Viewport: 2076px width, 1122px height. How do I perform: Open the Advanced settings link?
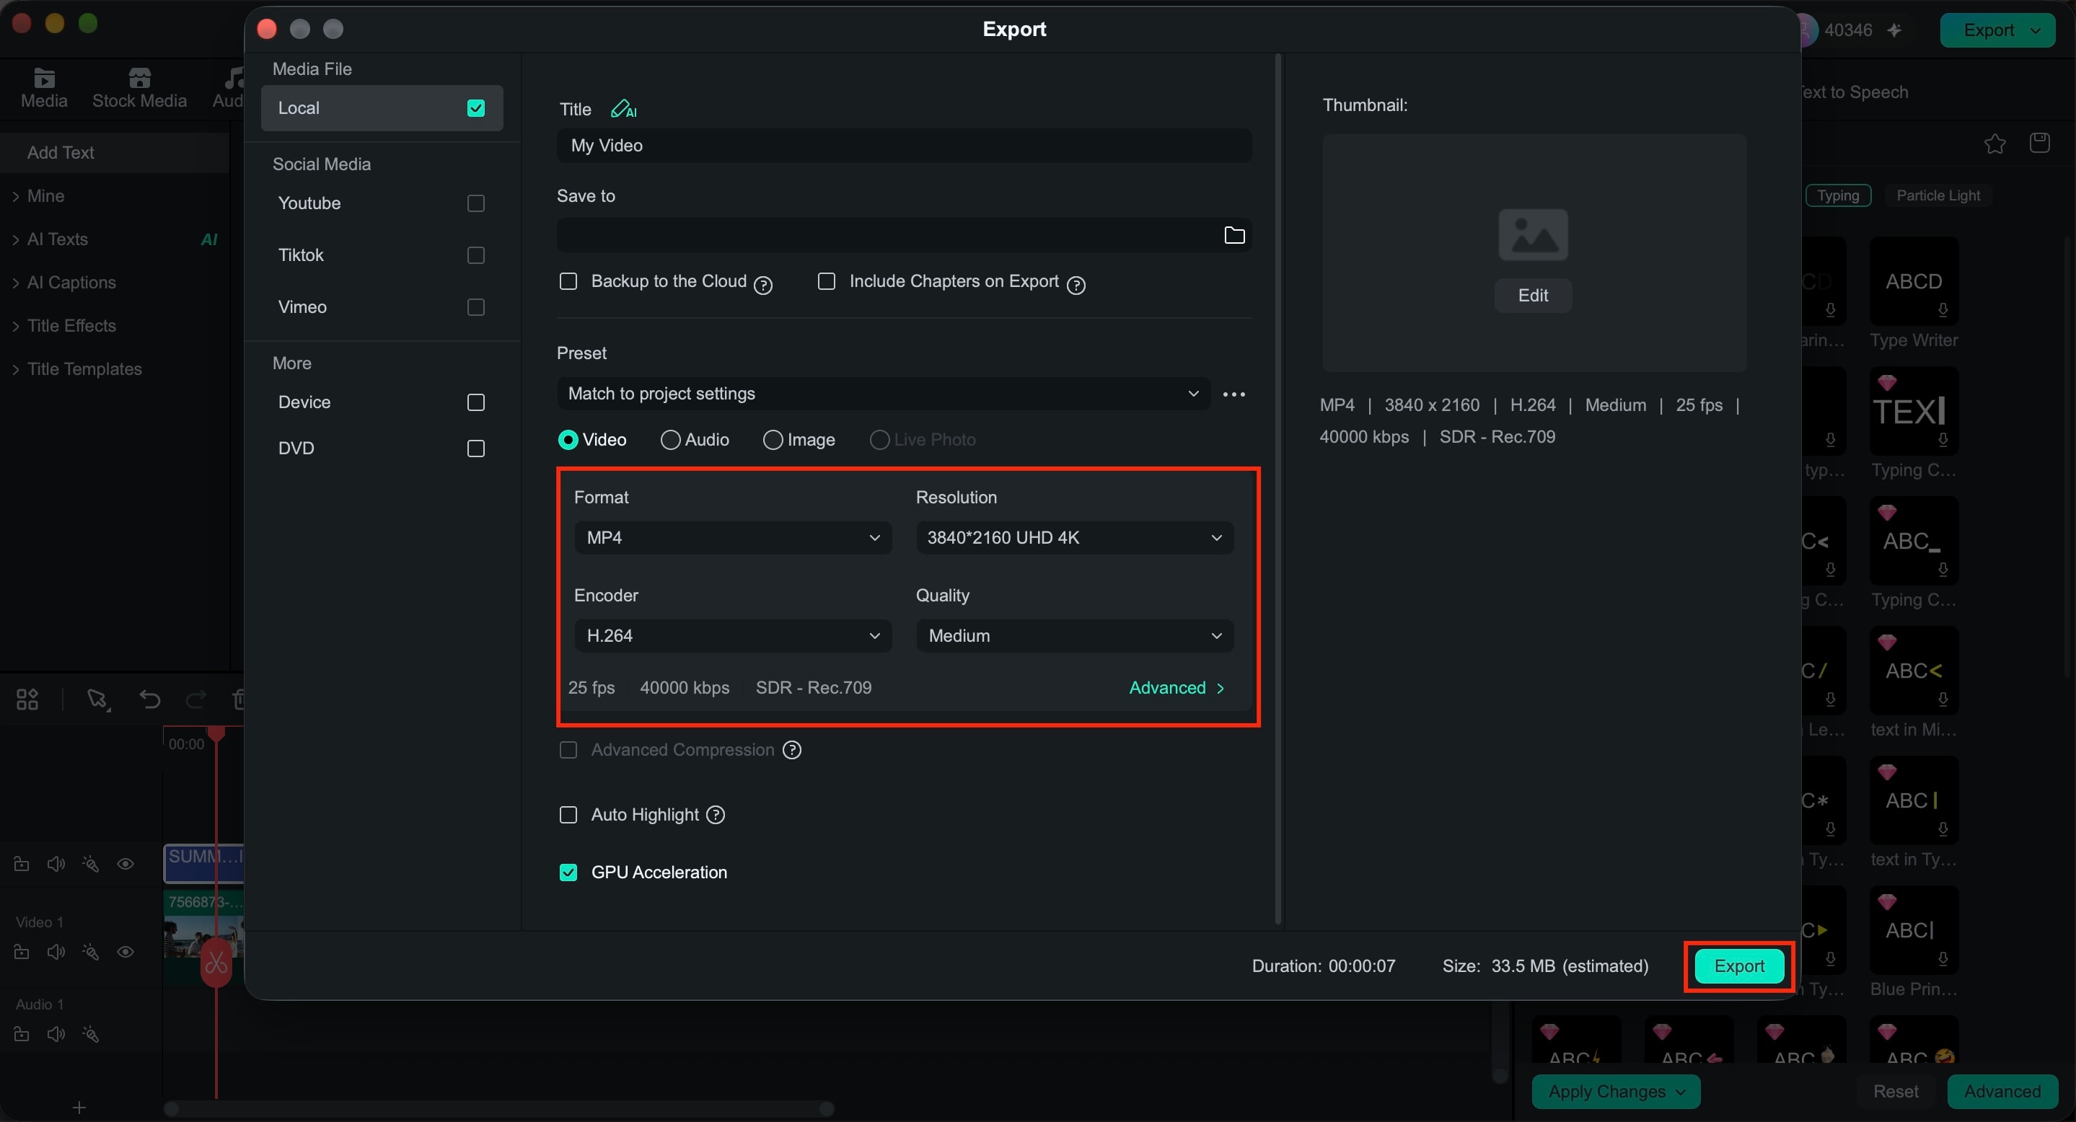point(1176,688)
